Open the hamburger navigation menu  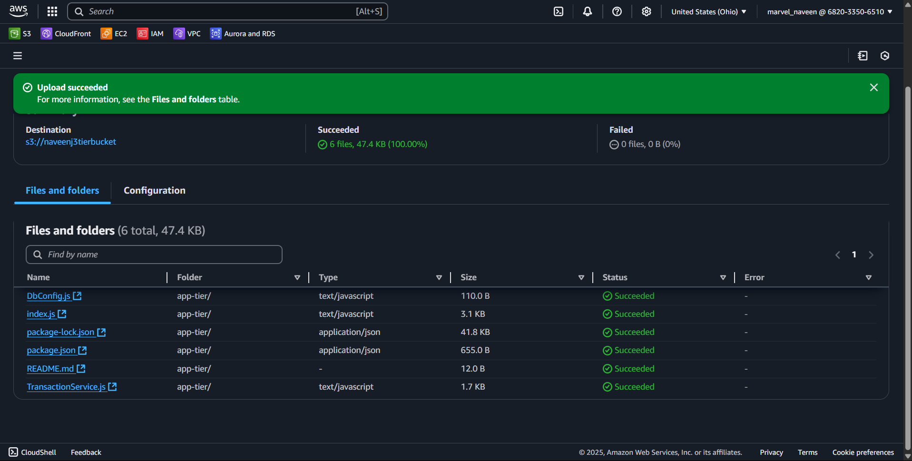[18, 56]
